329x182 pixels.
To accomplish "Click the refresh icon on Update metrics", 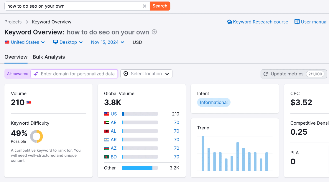I will click(x=266, y=74).
